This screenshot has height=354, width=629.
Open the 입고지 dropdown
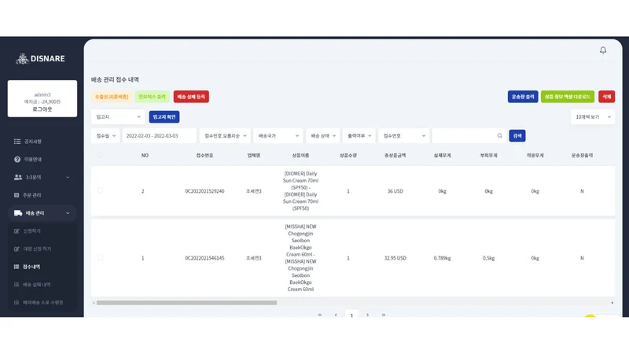(118, 116)
